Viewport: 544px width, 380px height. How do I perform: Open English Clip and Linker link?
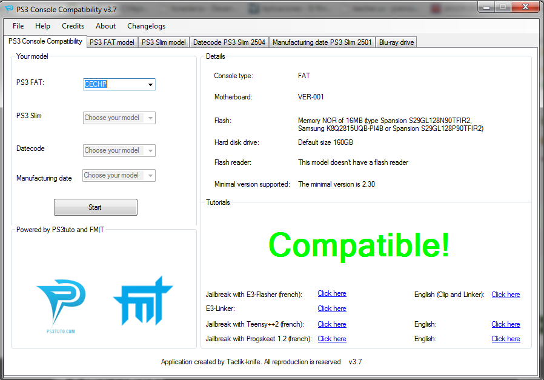click(x=506, y=295)
